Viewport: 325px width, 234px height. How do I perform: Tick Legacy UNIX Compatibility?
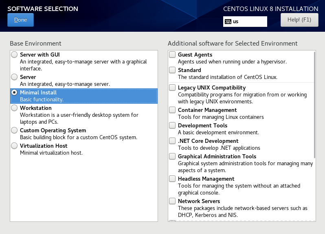tap(173, 87)
